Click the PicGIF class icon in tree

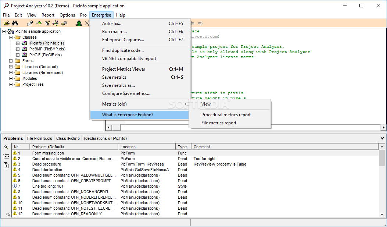(24, 55)
